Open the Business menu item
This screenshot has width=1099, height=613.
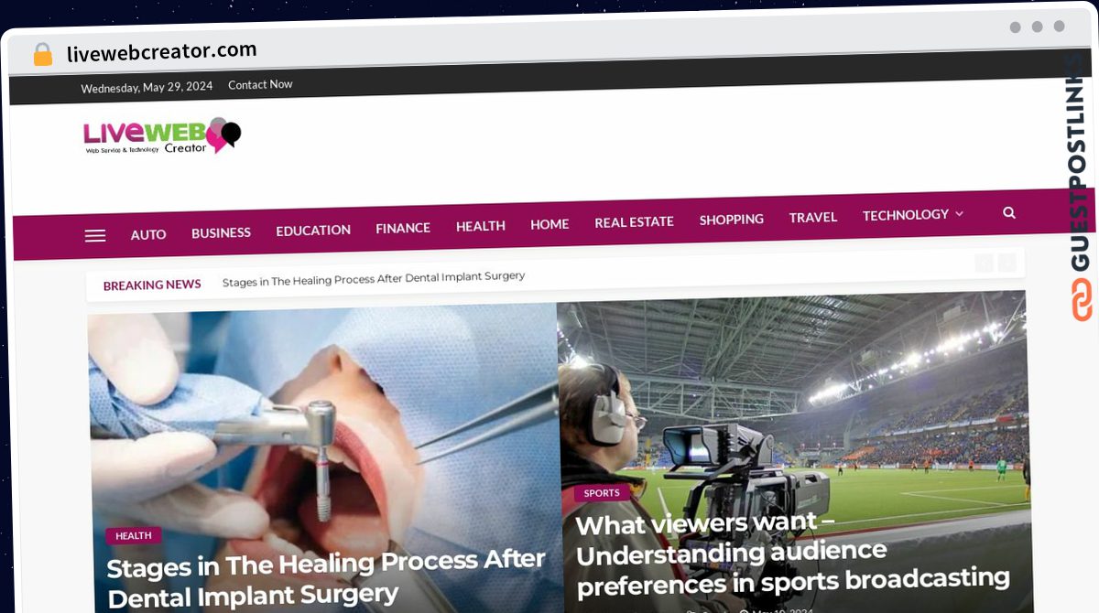pyautogui.click(x=221, y=232)
